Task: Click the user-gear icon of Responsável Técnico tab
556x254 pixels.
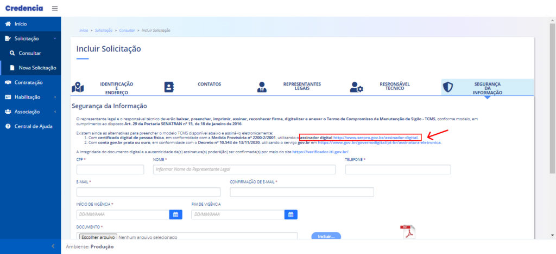Action: tap(356, 87)
